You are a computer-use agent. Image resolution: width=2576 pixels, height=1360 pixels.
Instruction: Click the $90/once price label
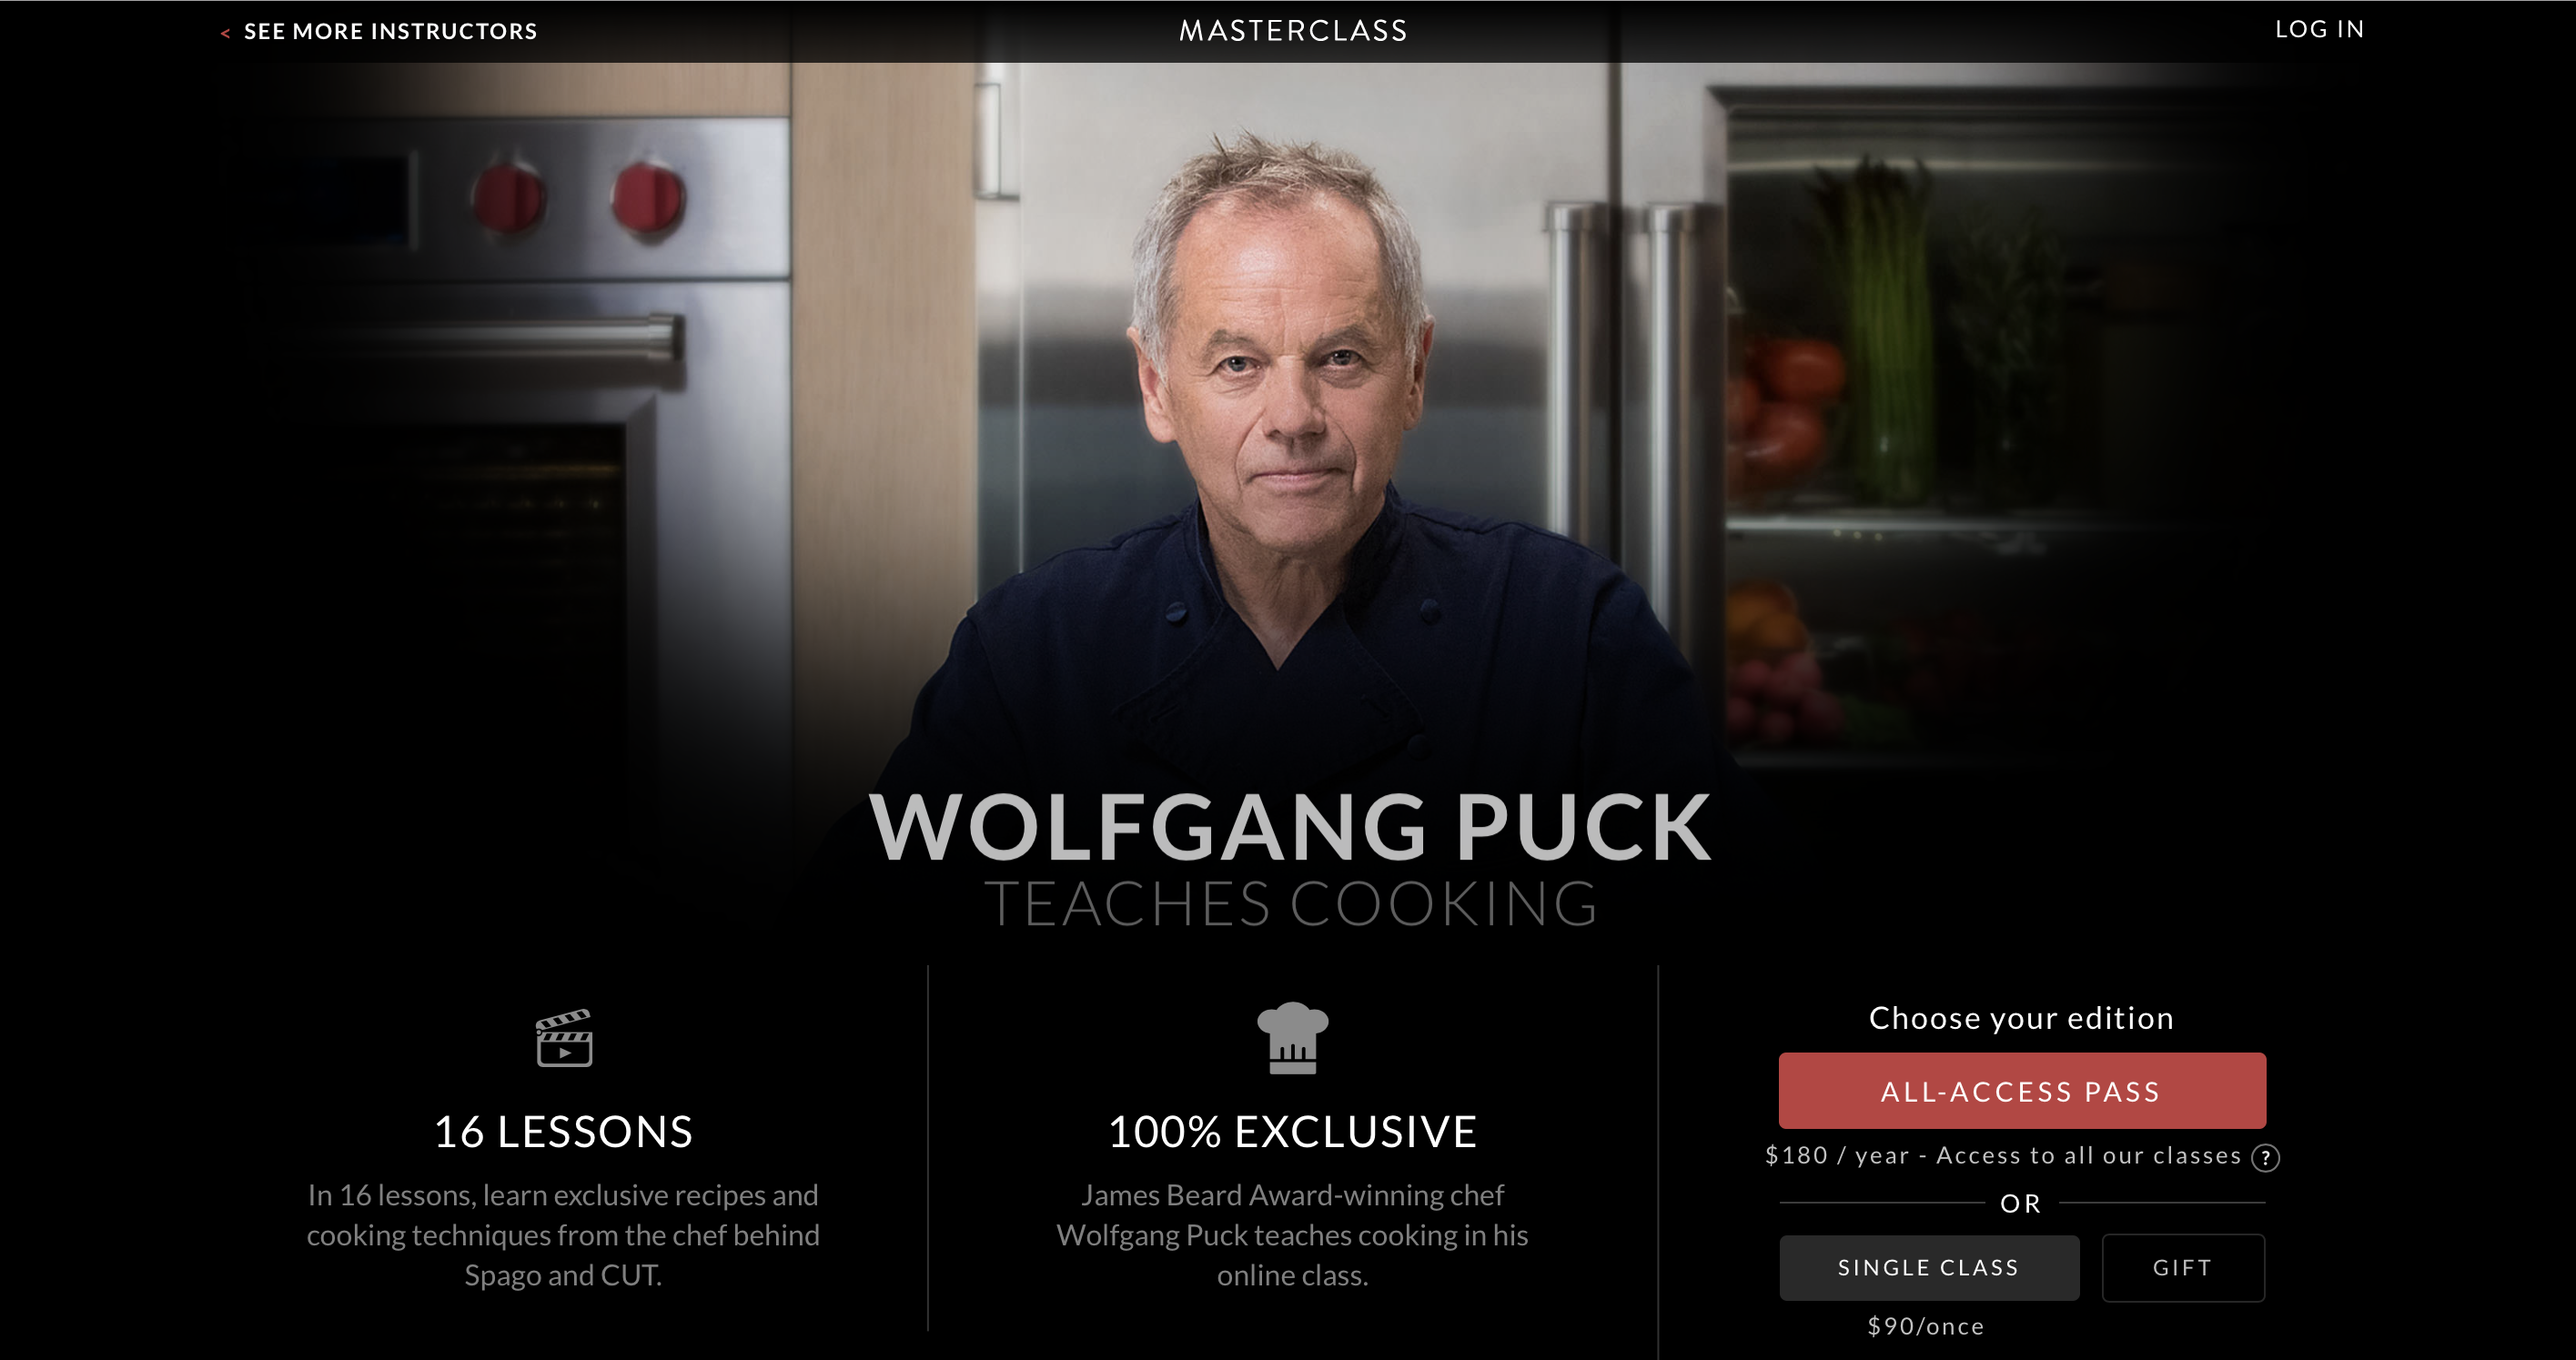pyautogui.click(x=1925, y=1327)
